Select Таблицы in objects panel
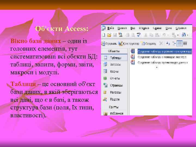 pos(114,58)
